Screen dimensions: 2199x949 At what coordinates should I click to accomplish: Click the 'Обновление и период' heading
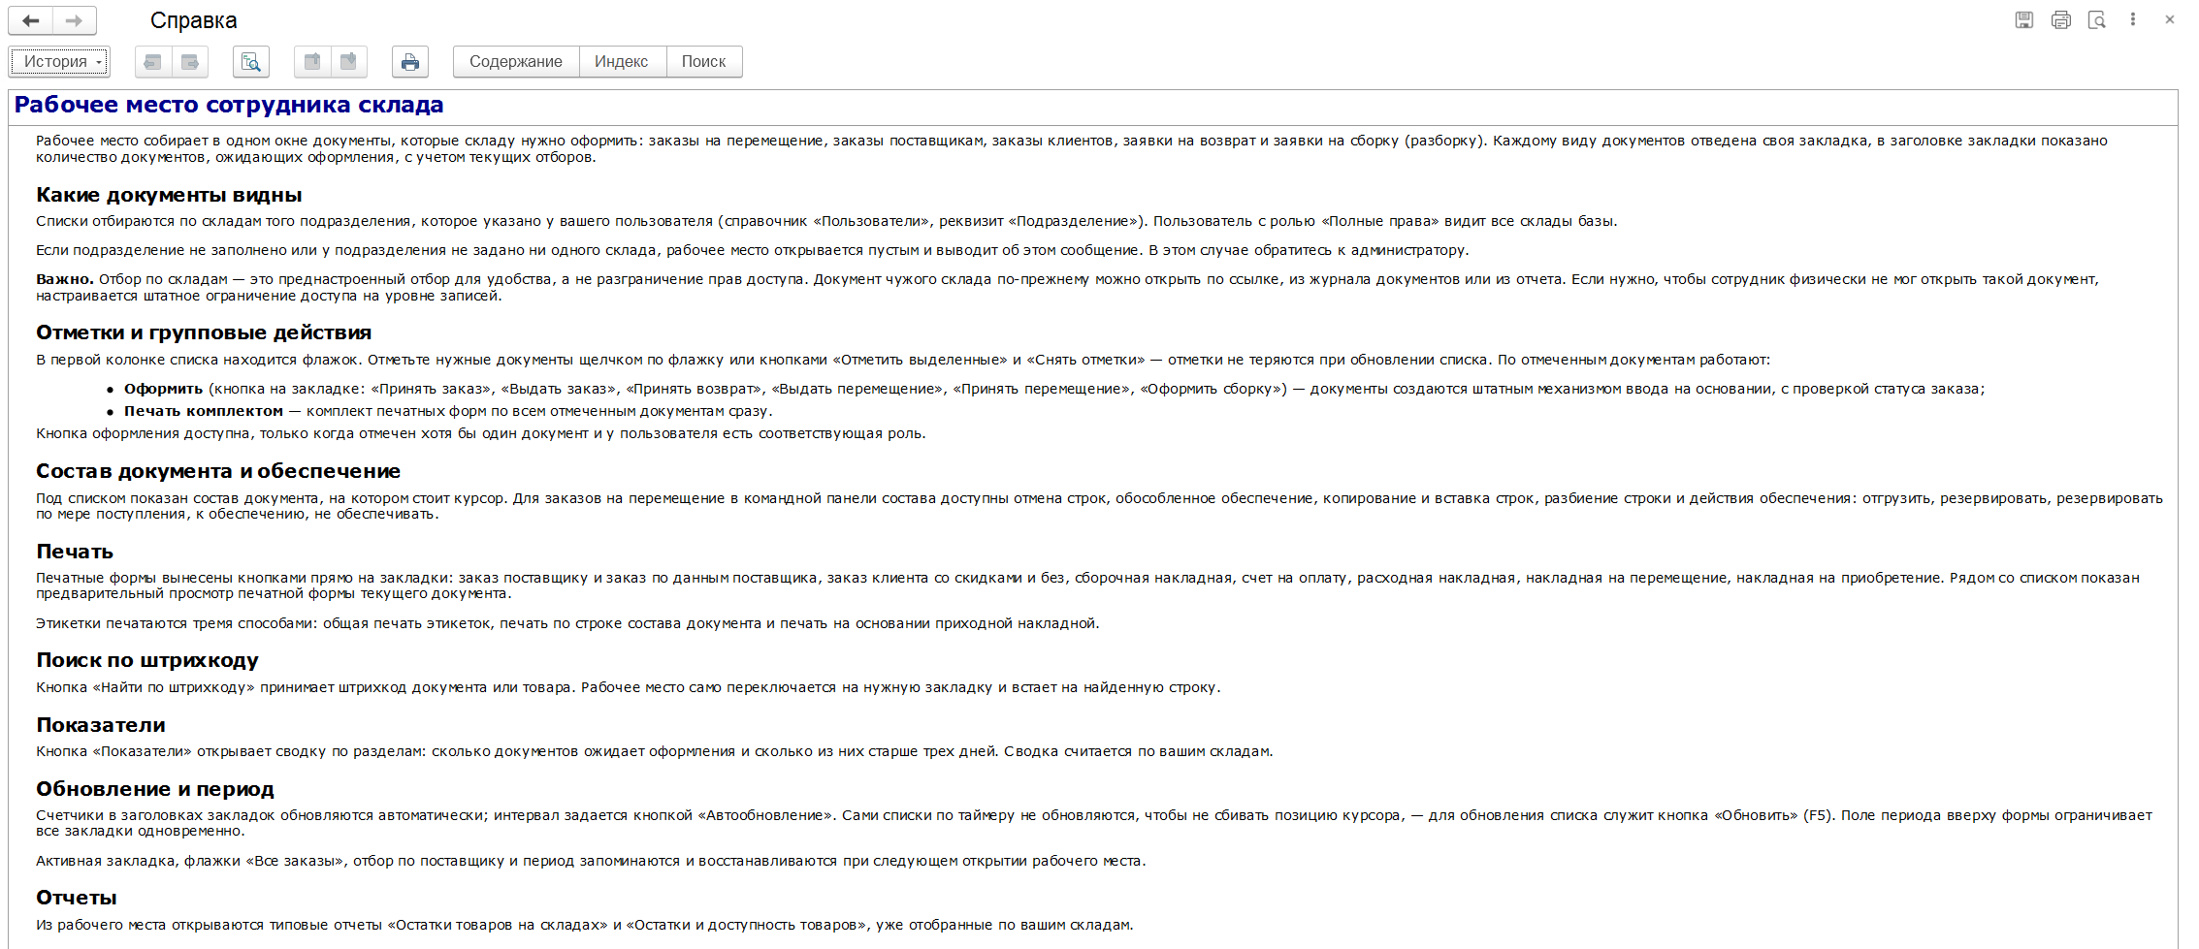click(155, 789)
